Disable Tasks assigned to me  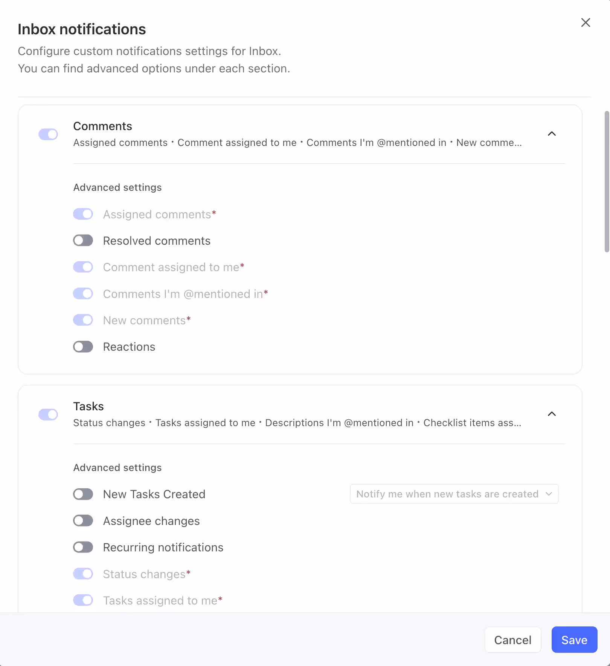[83, 600]
